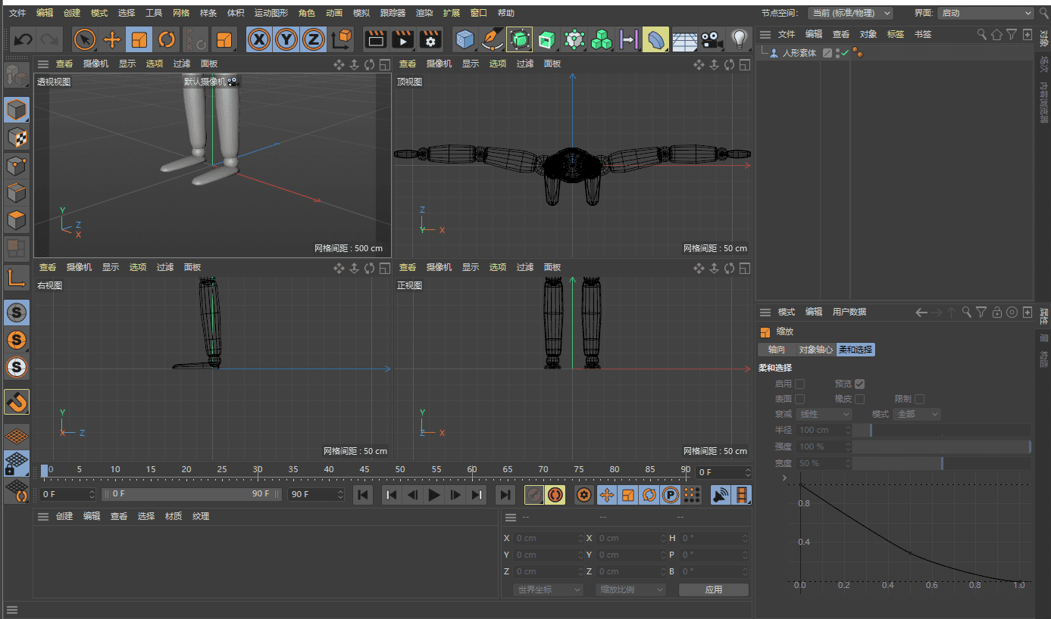Add a Cube primitive object
Screen dimensions: 1051x619
tap(465, 39)
